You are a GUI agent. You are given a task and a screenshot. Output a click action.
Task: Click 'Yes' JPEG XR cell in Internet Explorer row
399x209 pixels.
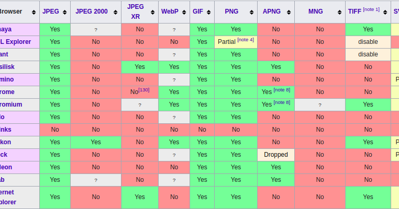tap(140, 197)
